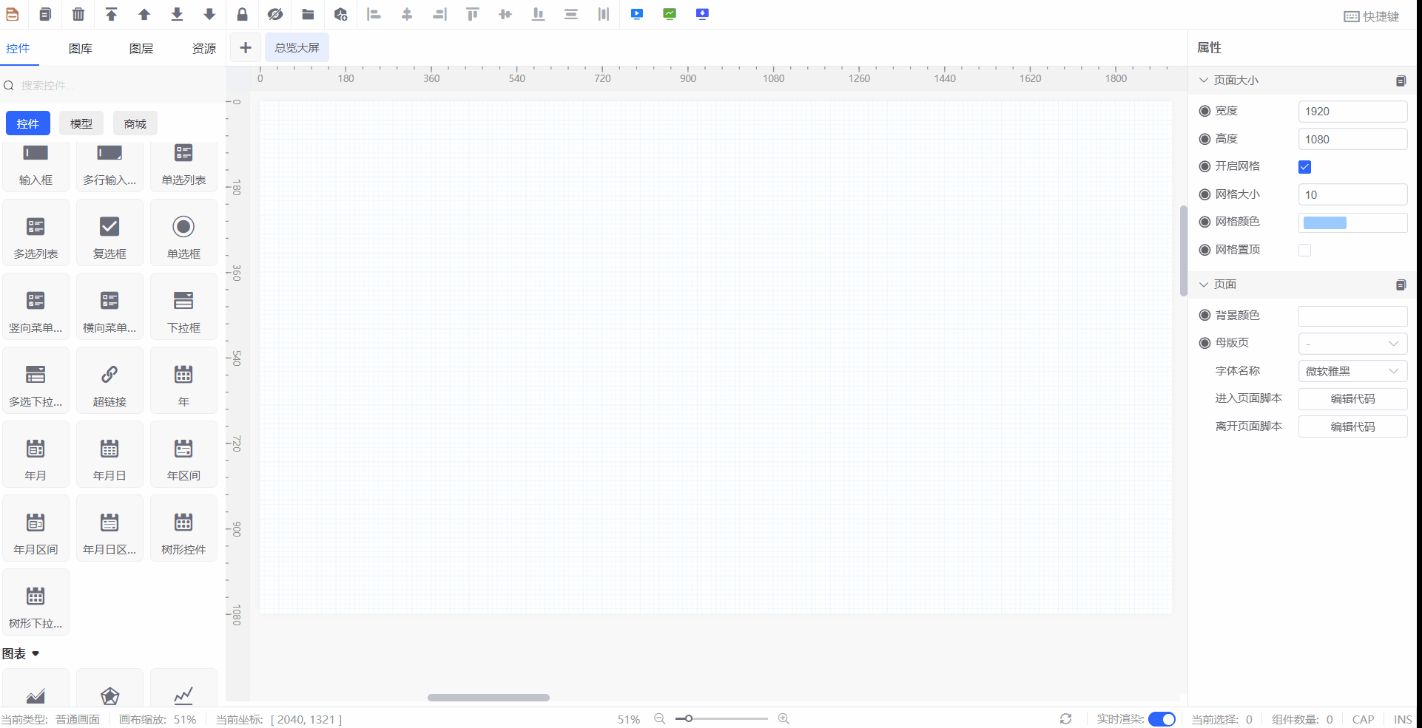
Task: Open the 字体名称 font dropdown
Action: (x=1352, y=371)
